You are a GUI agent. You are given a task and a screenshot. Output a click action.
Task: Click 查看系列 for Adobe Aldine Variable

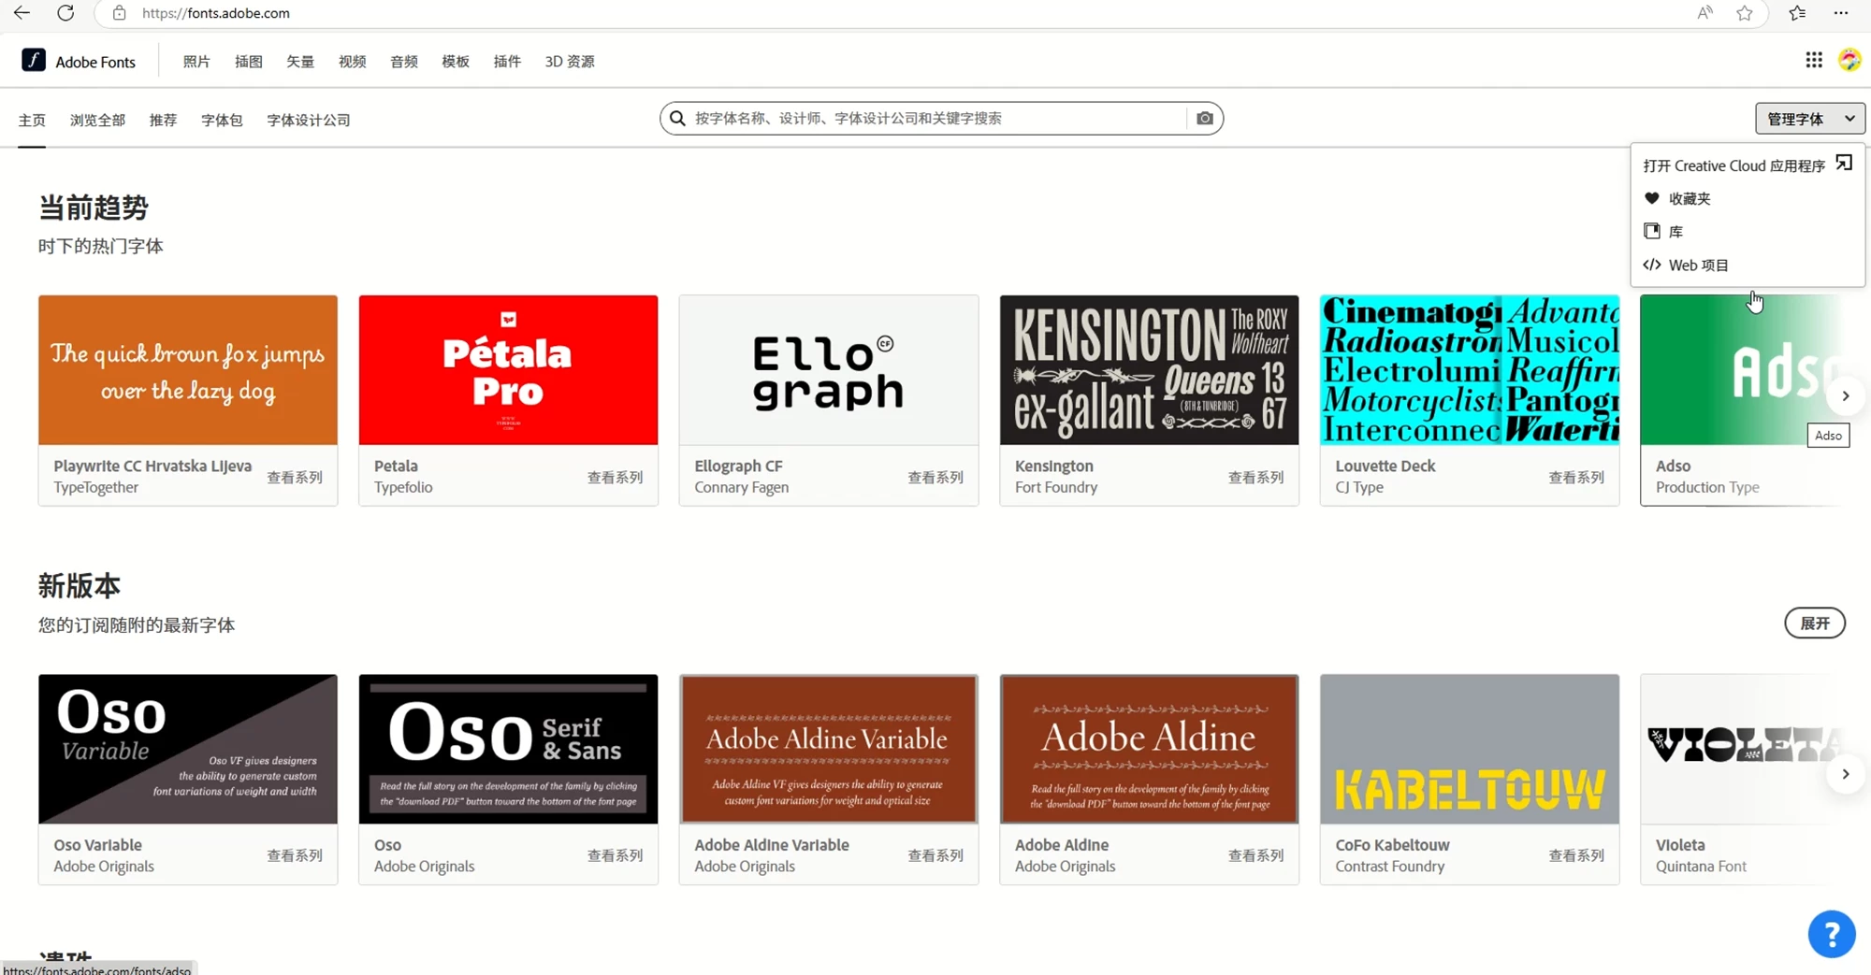pos(935,855)
